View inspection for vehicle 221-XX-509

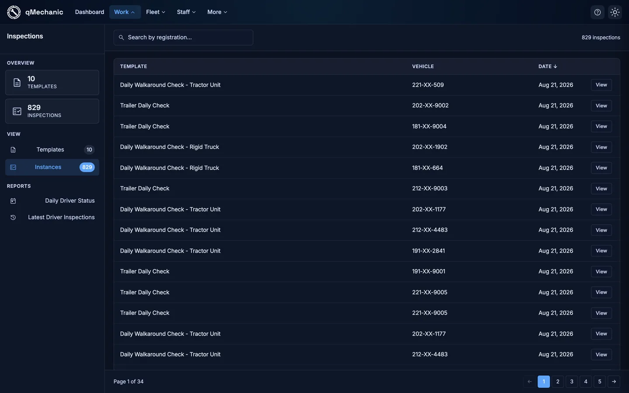point(601,85)
